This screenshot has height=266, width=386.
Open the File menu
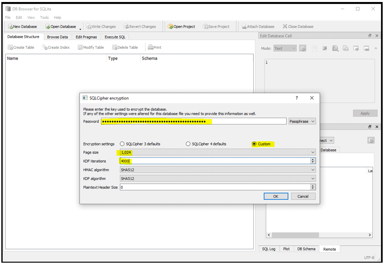[x=8, y=17]
